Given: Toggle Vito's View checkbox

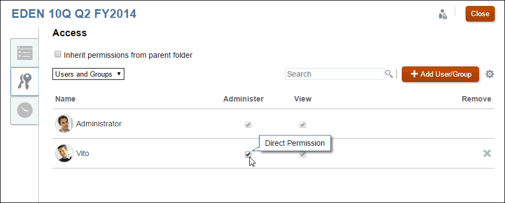Looking at the screenshot, I should 303,154.
